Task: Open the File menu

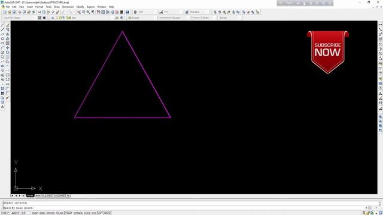Action: [x=8, y=7]
